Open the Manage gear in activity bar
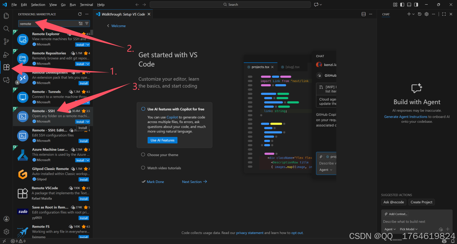The width and height of the screenshot is (457, 244). (x=6, y=232)
